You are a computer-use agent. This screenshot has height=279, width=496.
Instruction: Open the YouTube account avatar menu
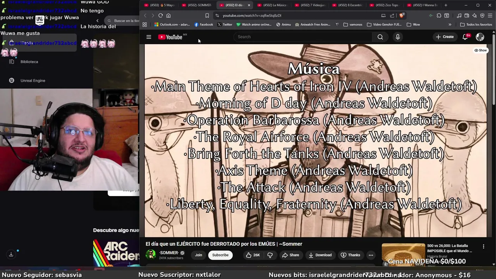tap(480, 37)
